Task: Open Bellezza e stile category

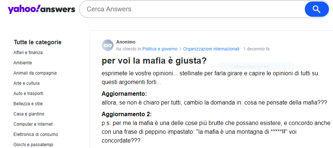Action: point(28,104)
